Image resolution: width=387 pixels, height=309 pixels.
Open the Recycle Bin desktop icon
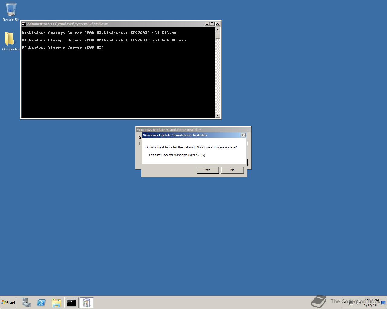pyautogui.click(x=11, y=12)
